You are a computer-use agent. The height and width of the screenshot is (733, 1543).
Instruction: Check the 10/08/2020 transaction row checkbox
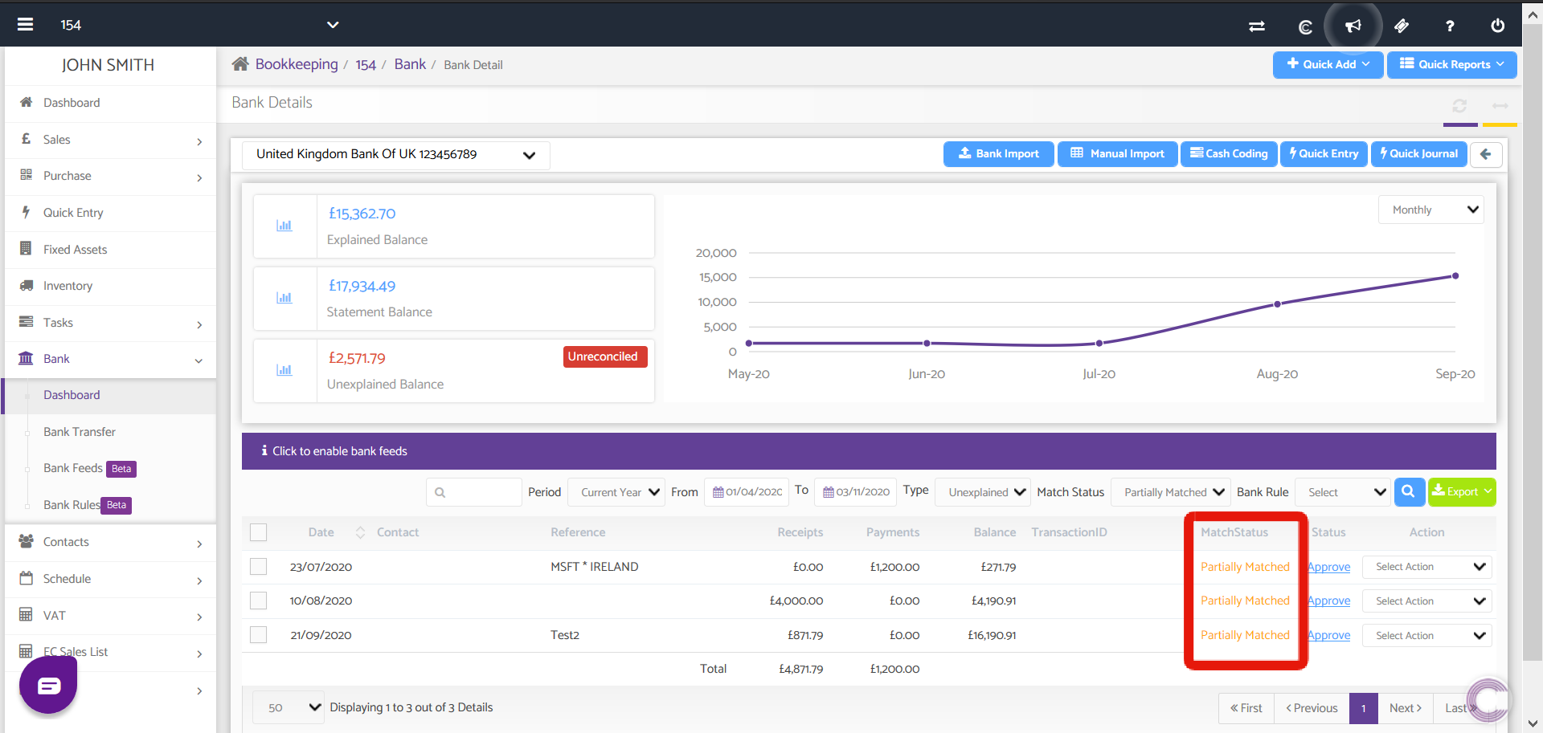click(258, 601)
